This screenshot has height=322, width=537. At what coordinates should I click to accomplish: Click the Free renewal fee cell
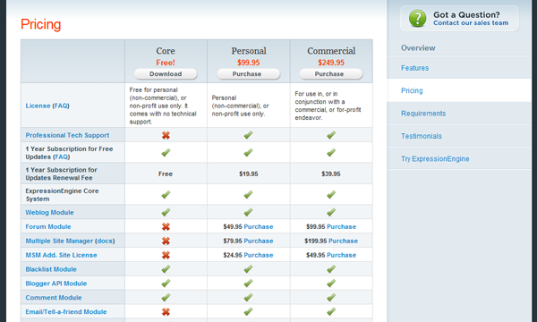(x=166, y=174)
